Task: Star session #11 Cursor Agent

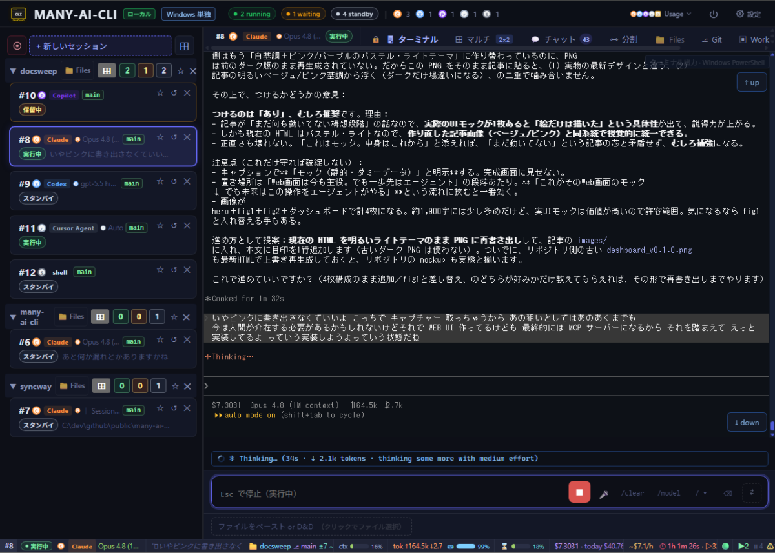Action: click(x=160, y=226)
